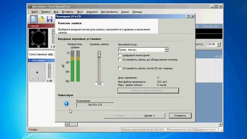Click the < Назад button
The width and height of the screenshot is (247, 139).
click(119, 116)
